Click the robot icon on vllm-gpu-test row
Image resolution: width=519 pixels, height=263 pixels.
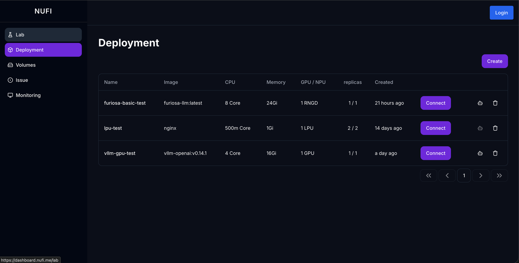pyautogui.click(x=480, y=153)
